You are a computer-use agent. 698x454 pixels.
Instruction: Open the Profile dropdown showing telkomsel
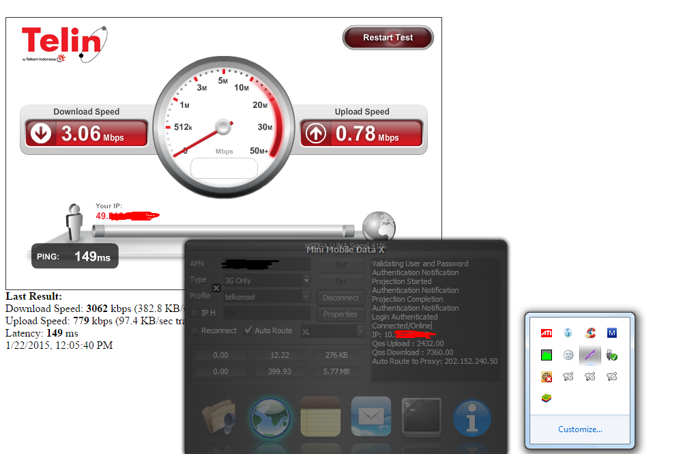coord(306,296)
